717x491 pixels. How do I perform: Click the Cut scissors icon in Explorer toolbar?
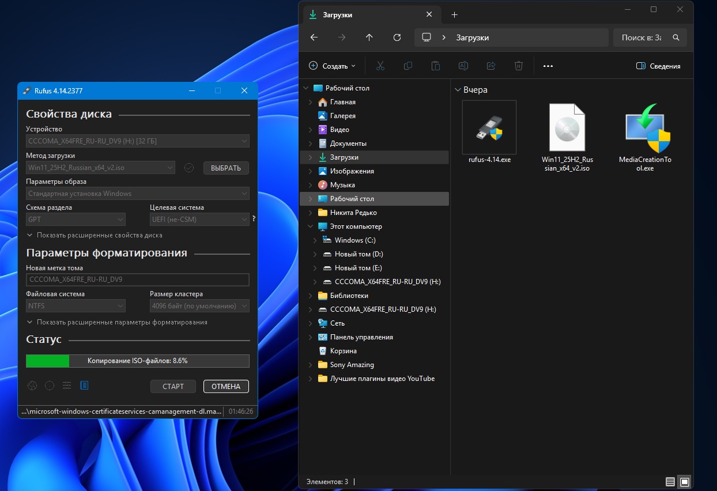click(380, 66)
